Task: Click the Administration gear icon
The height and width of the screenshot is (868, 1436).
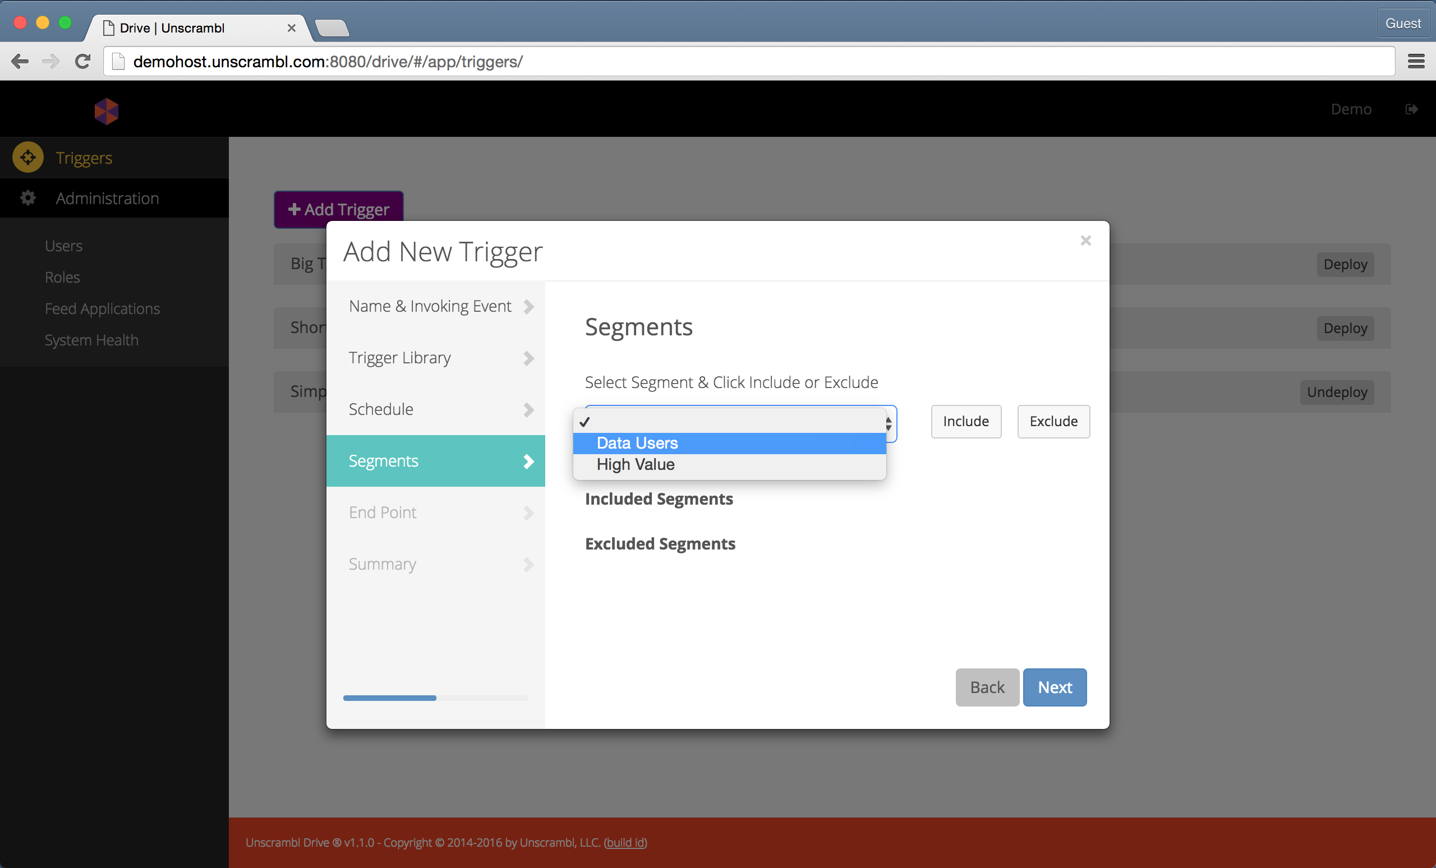Action: [x=28, y=198]
